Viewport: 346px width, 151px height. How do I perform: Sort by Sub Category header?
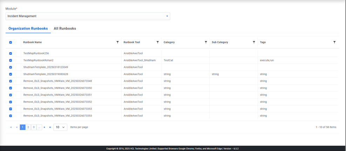tap(220, 42)
